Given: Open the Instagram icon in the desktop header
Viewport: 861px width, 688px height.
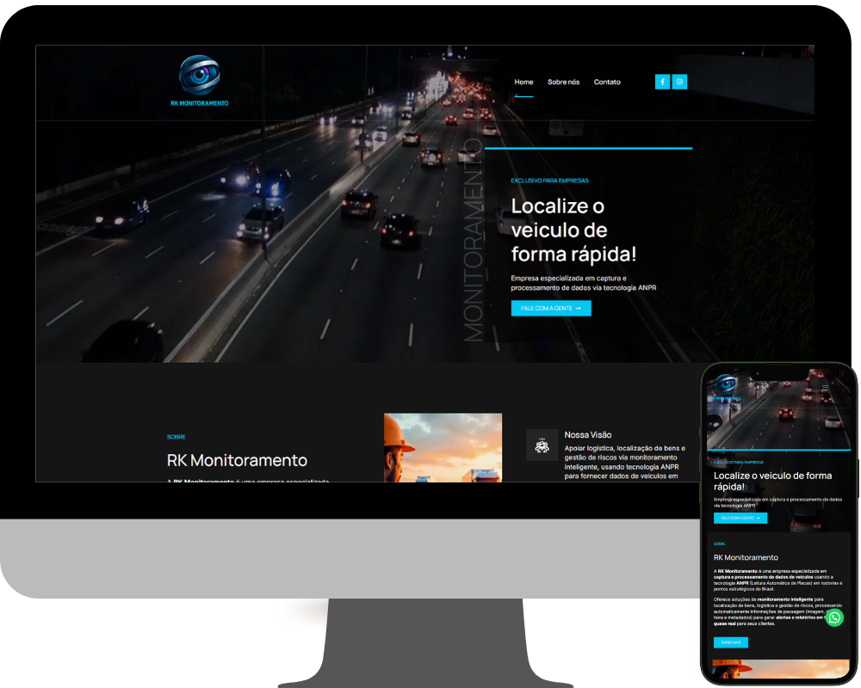Looking at the screenshot, I should [x=679, y=82].
